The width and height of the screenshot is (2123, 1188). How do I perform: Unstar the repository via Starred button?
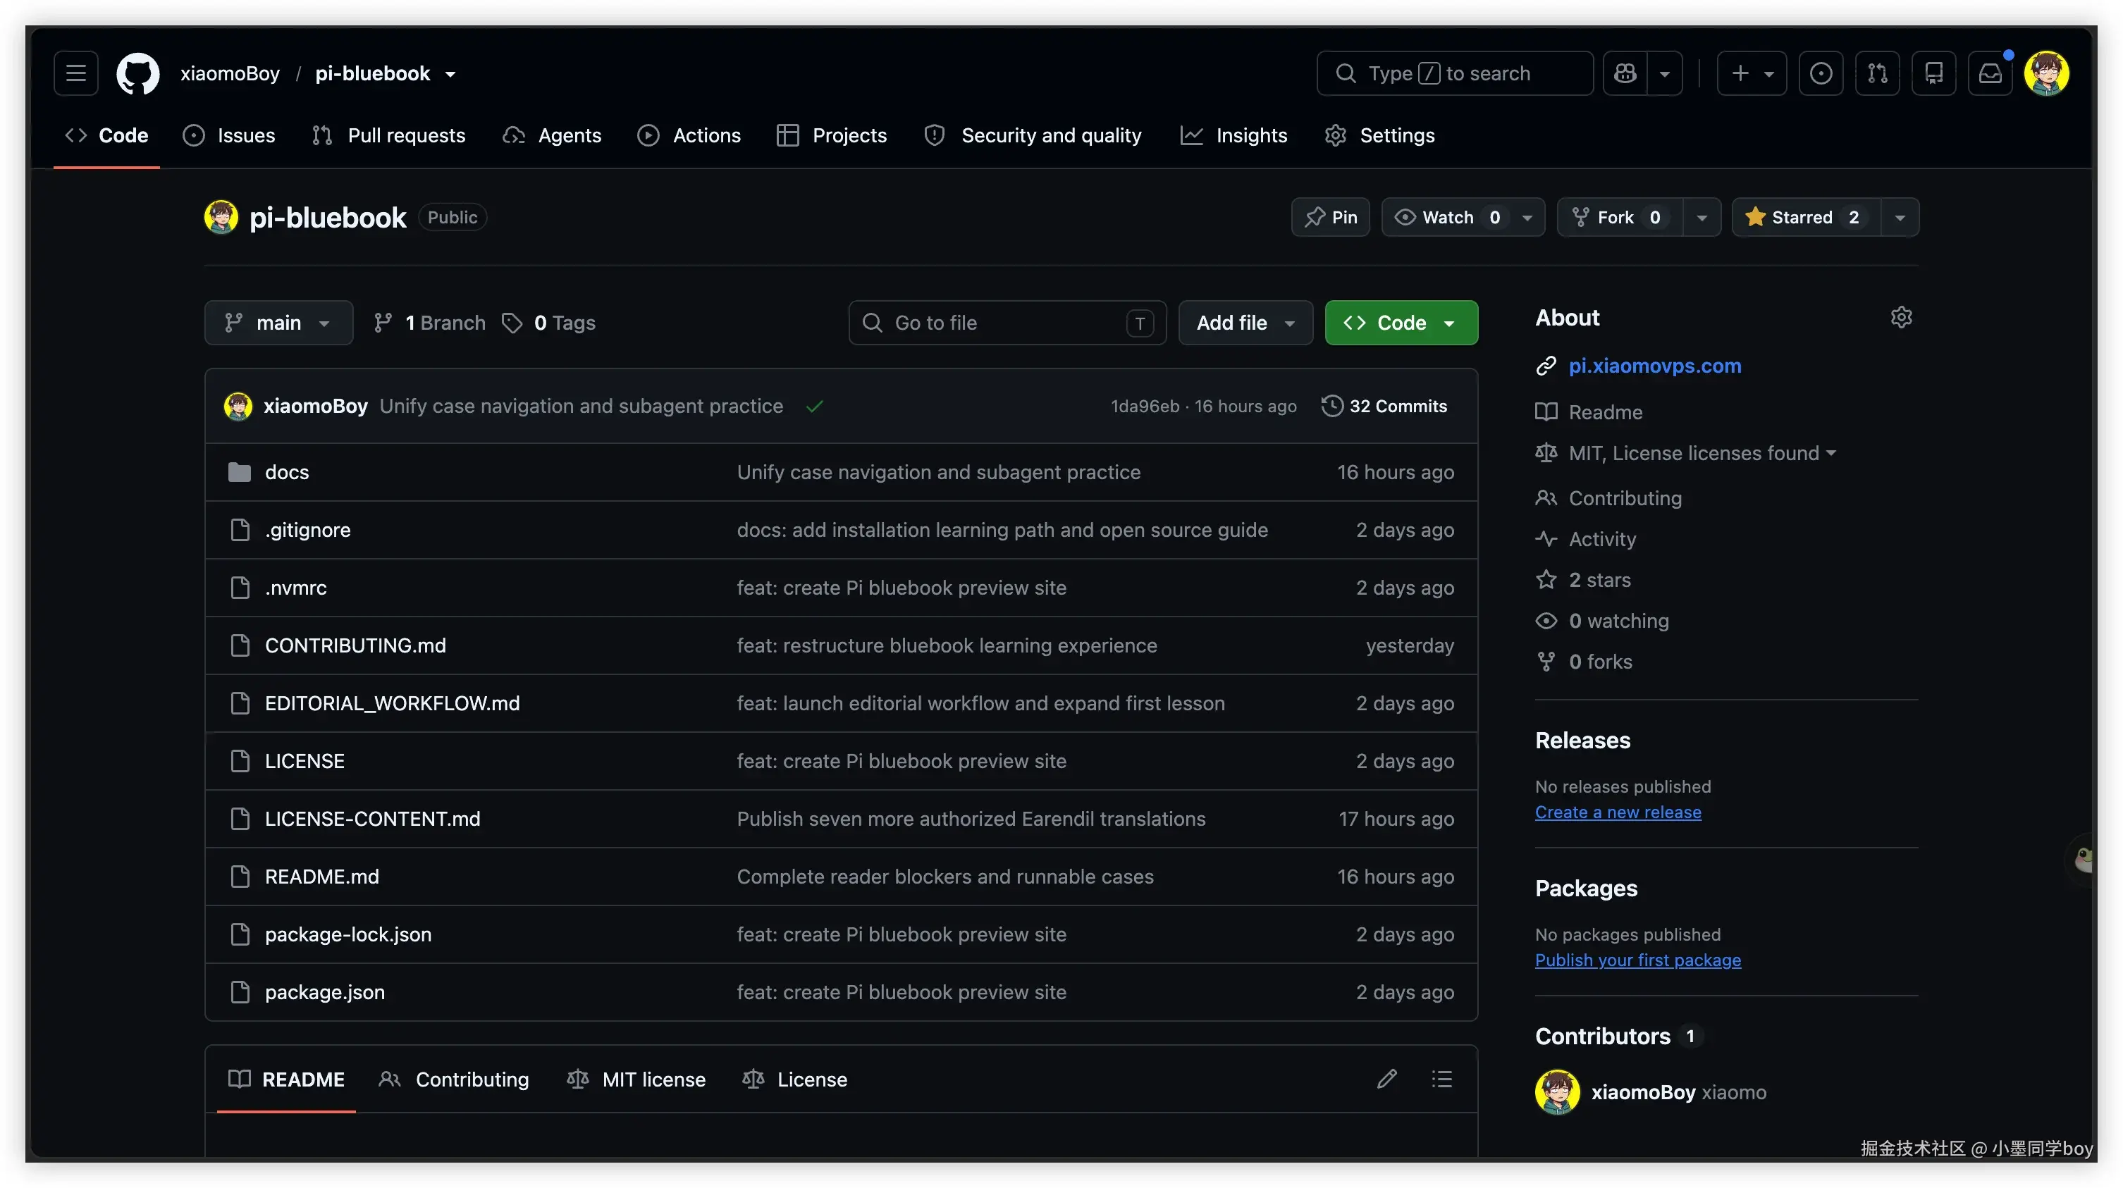[1807, 218]
